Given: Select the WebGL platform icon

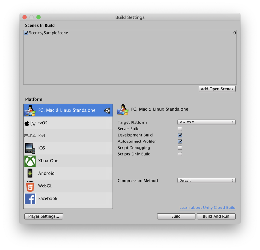Looking at the screenshot, I should coord(30,186).
